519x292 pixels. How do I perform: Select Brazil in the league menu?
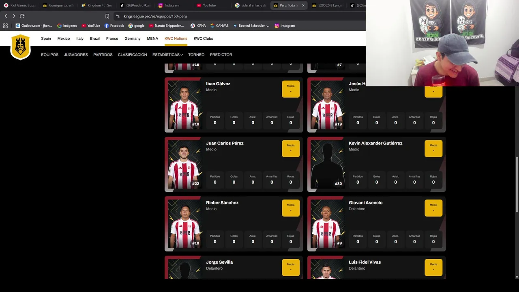point(95,39)
